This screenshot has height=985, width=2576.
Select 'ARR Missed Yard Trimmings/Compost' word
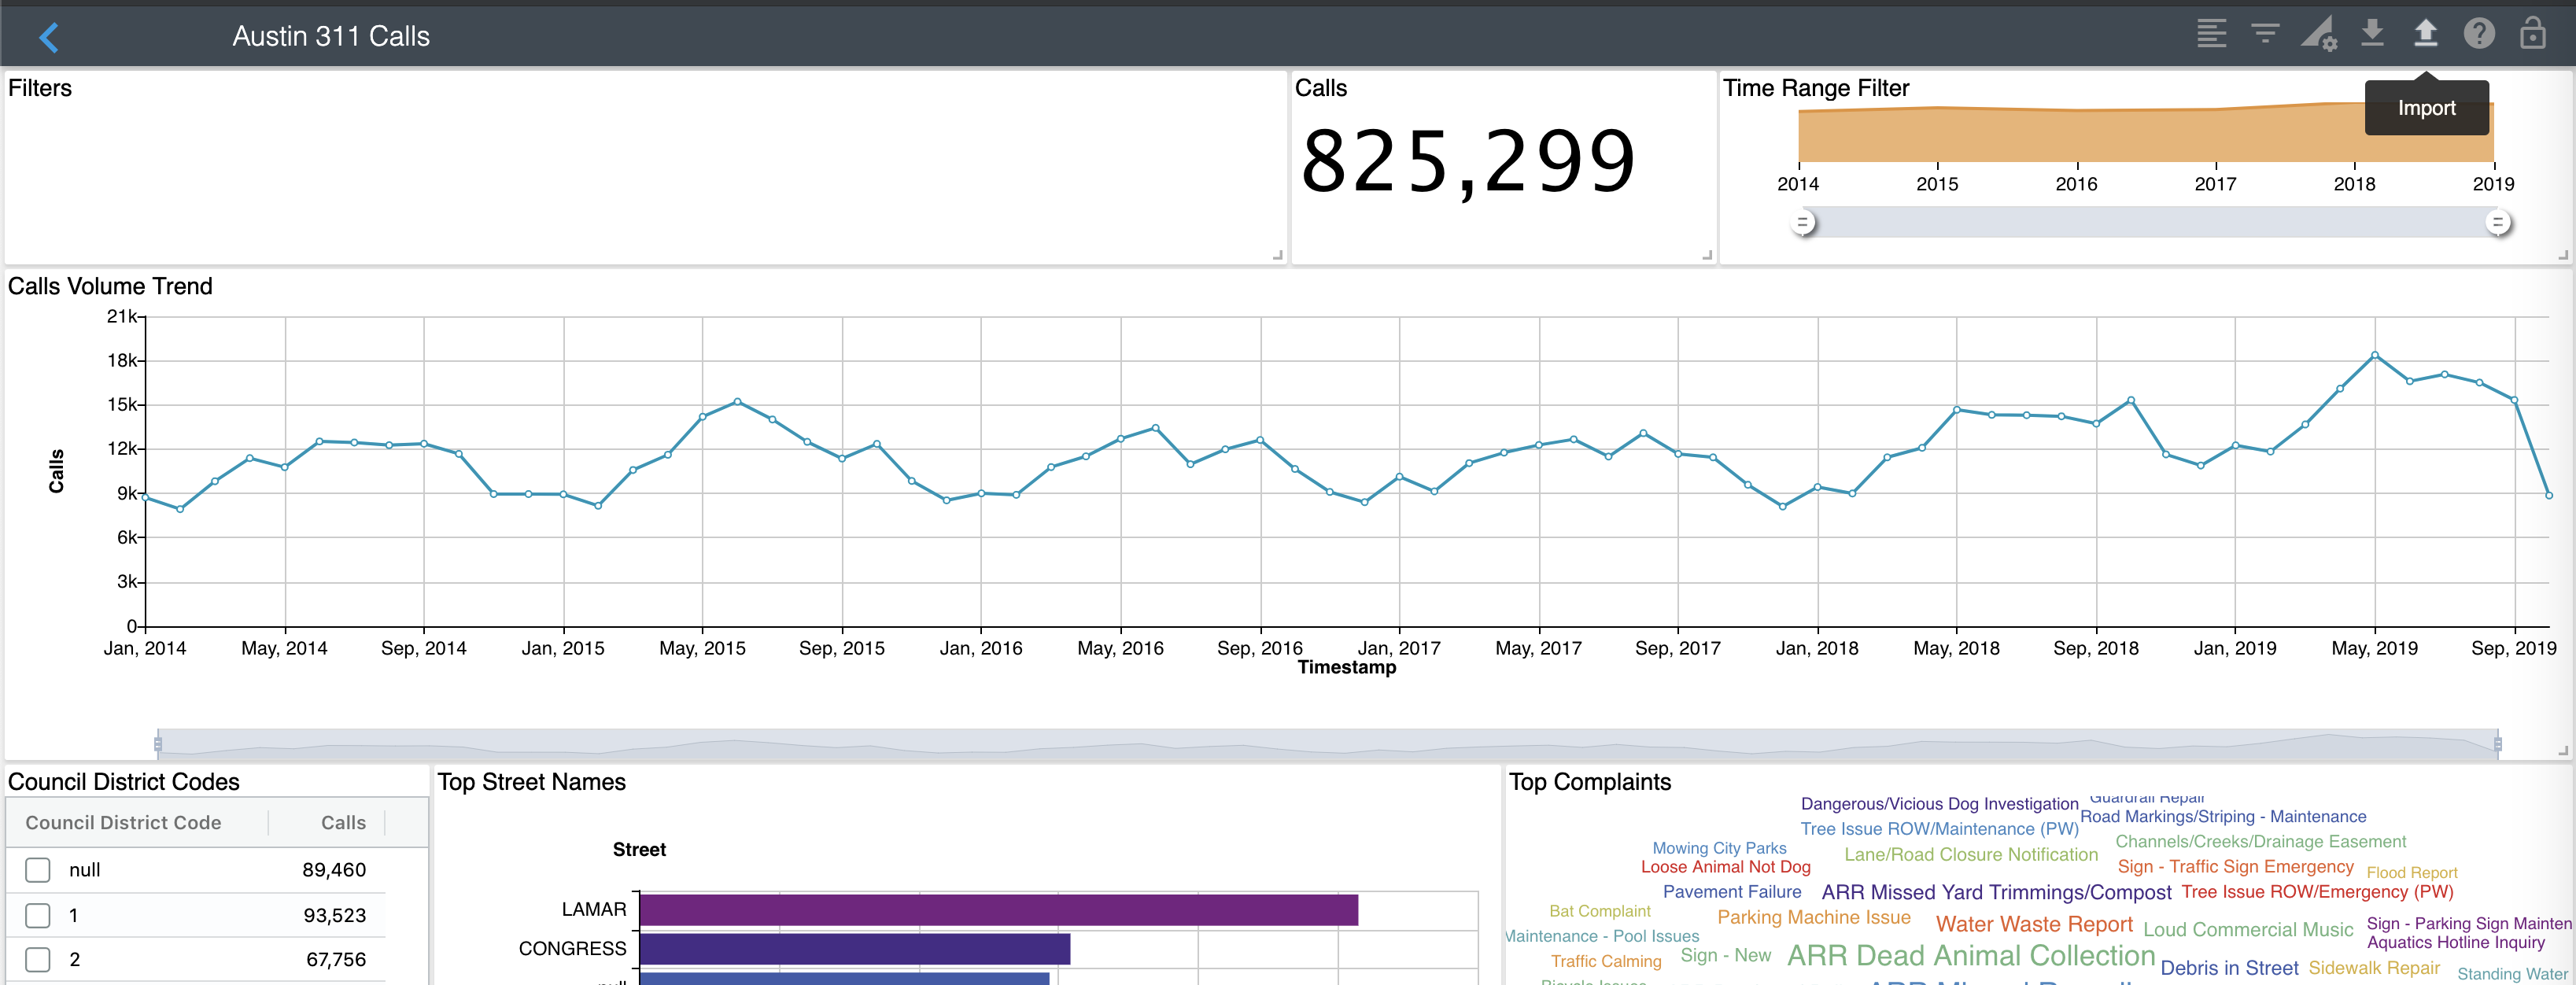1996,892
